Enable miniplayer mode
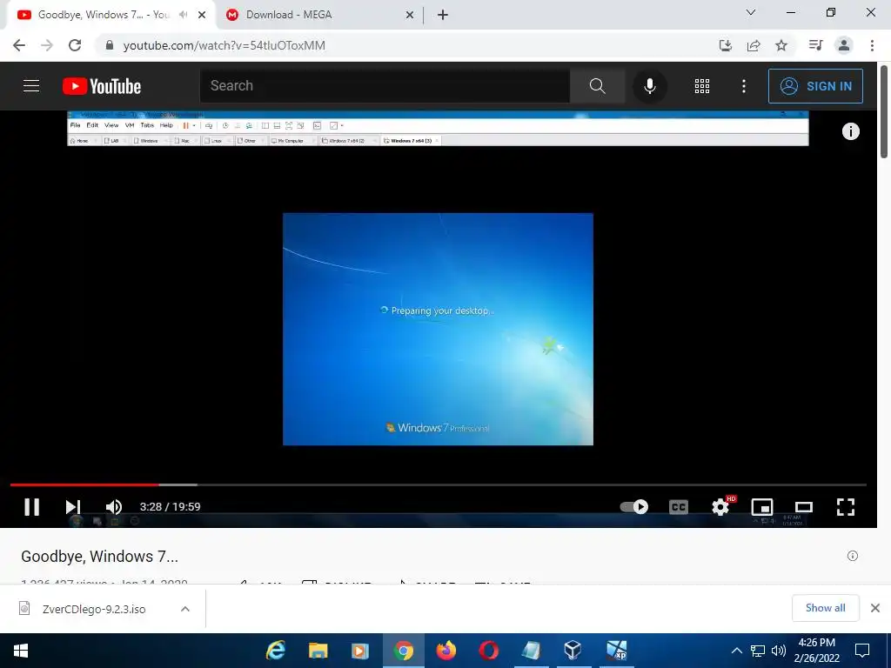 762,507
